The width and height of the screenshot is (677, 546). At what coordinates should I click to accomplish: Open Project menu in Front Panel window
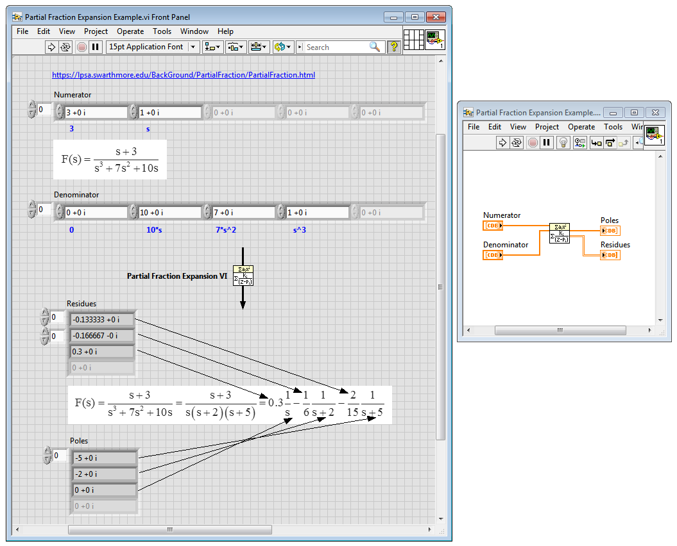click(96, 31)
